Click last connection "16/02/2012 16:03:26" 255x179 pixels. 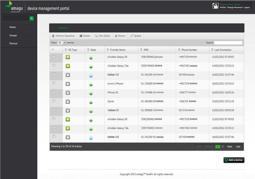point(223,93)
